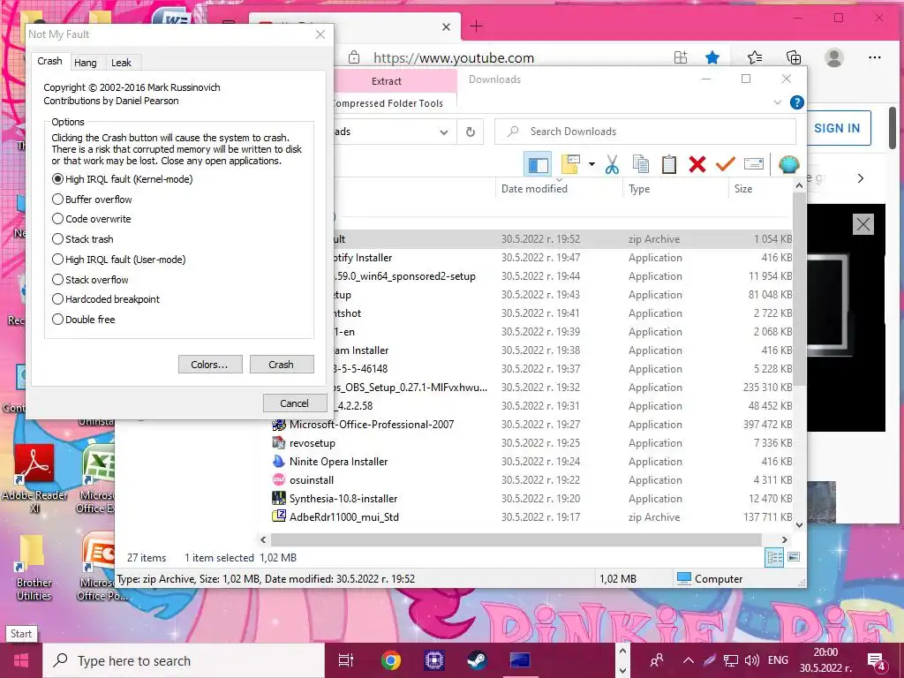Click the Paste clipboard icon in Explorer toolbar
The image size is (904, 678).
click(669, 164)
